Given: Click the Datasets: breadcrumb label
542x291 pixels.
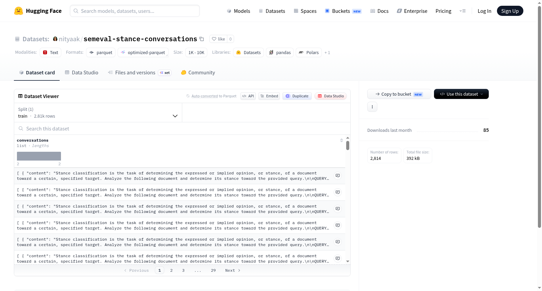Looking at the screenshot, I should [36, 39].
